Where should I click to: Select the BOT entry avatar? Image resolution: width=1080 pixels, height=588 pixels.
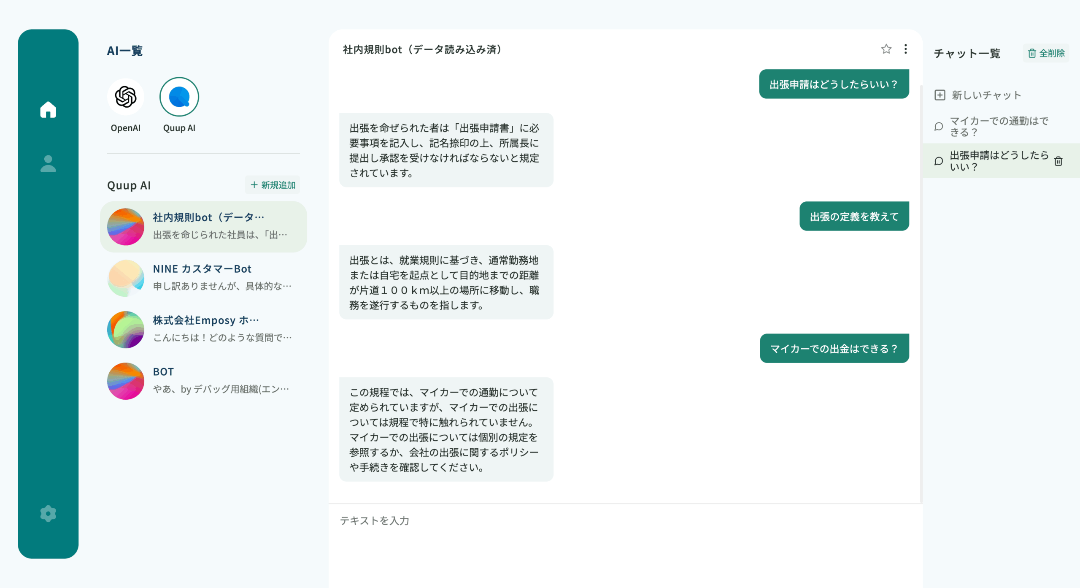[126, 381]
